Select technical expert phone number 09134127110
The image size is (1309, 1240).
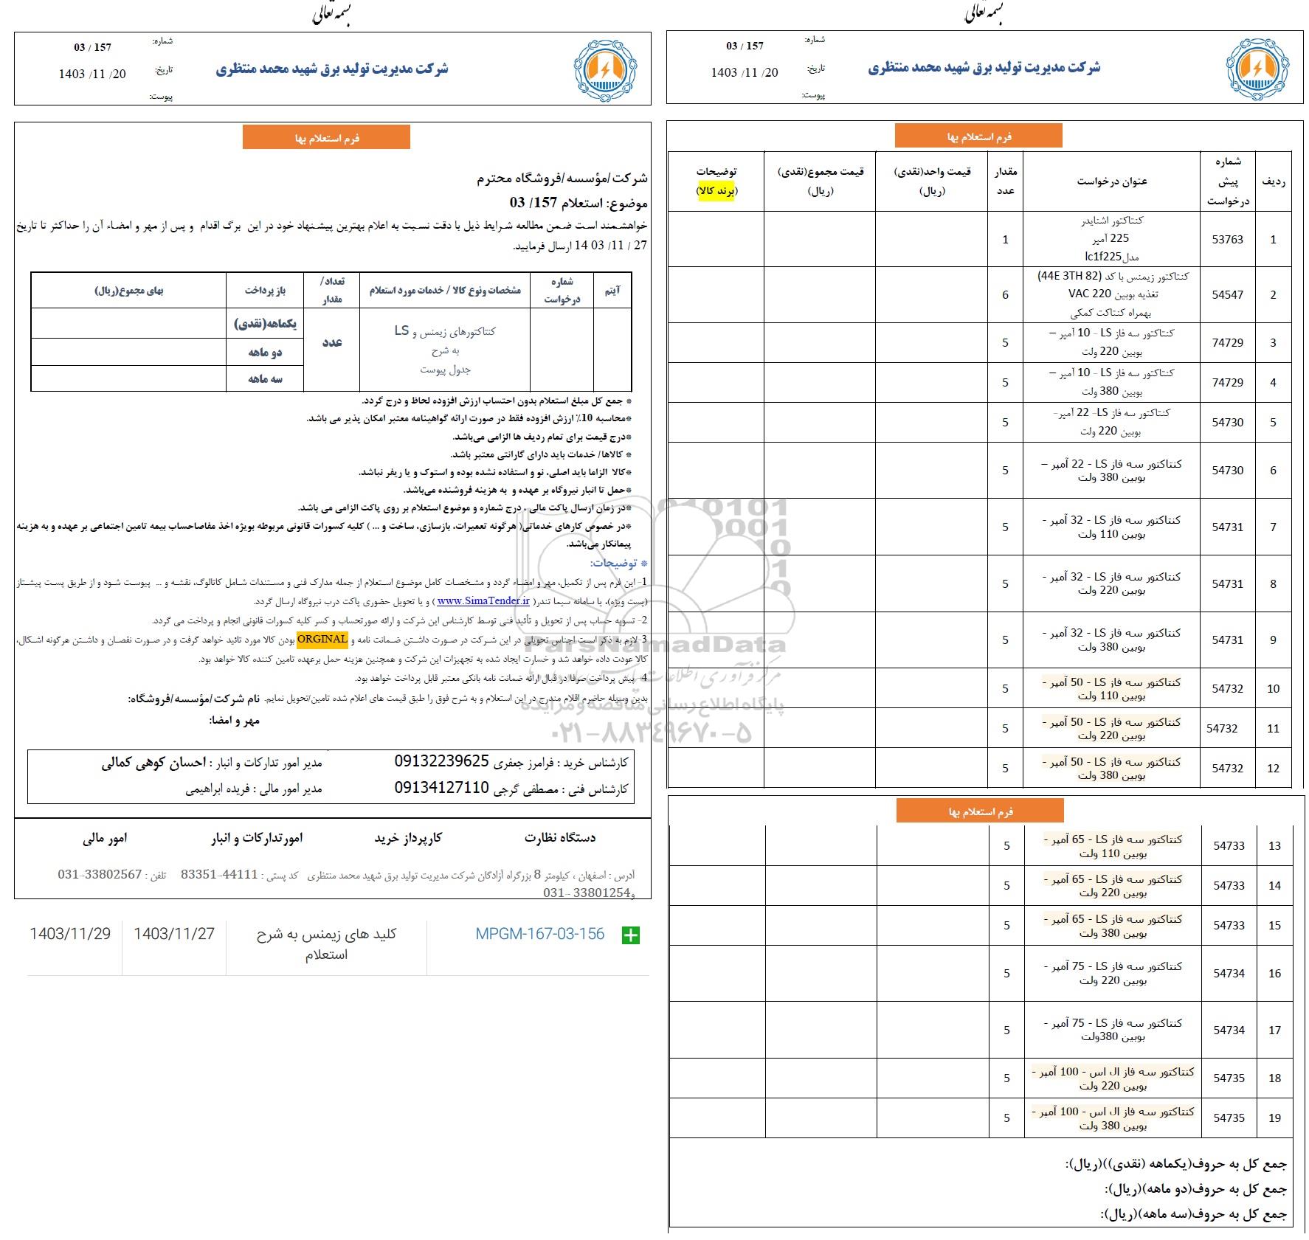click(442, 788)
